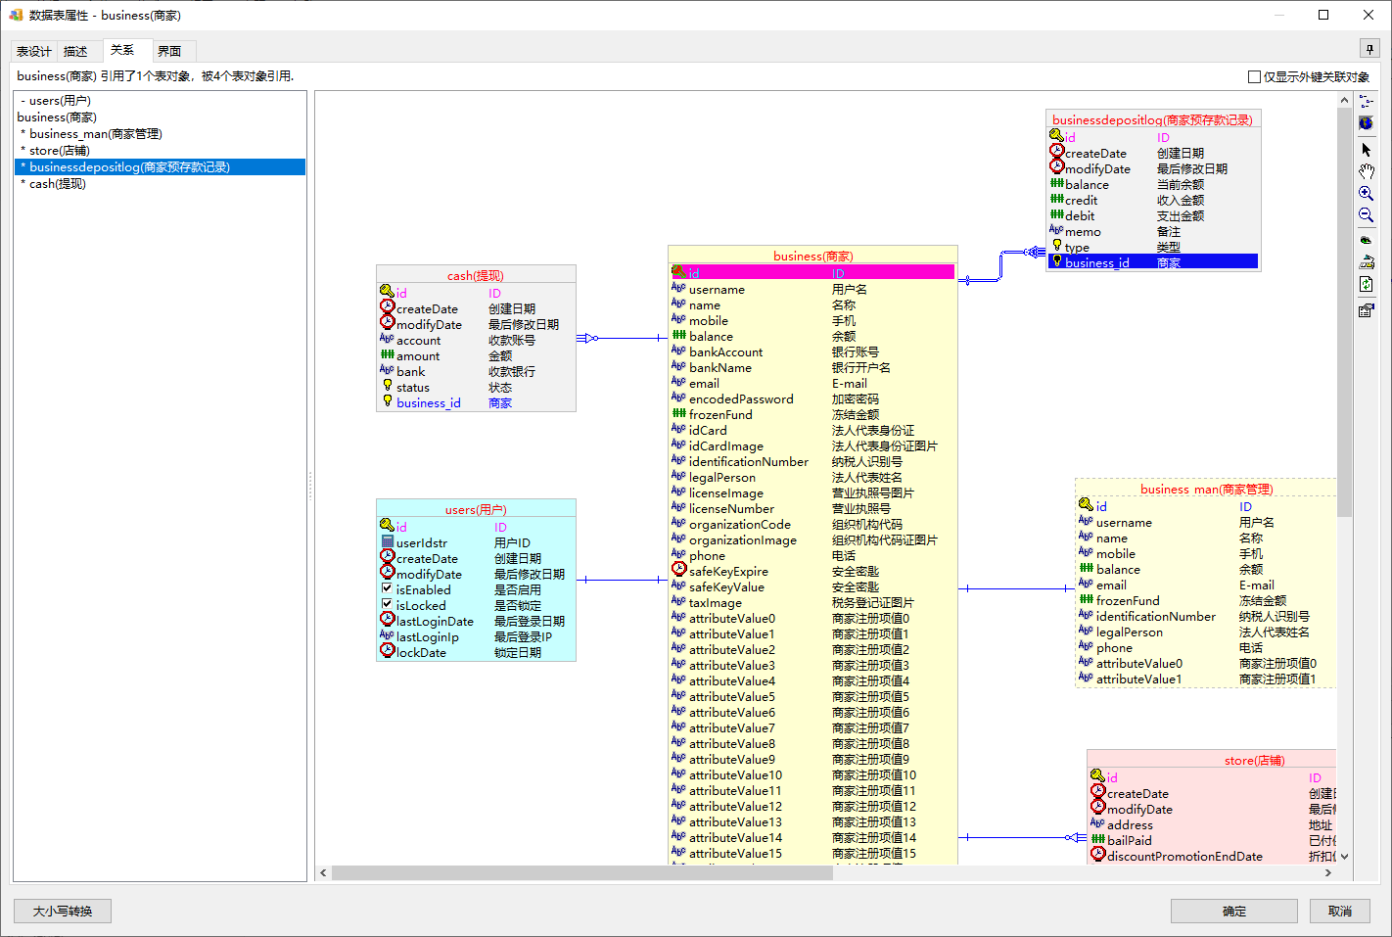Click userIdstr column icon in users table
This screenshot has width=1392, height=937.
(387, 541)
